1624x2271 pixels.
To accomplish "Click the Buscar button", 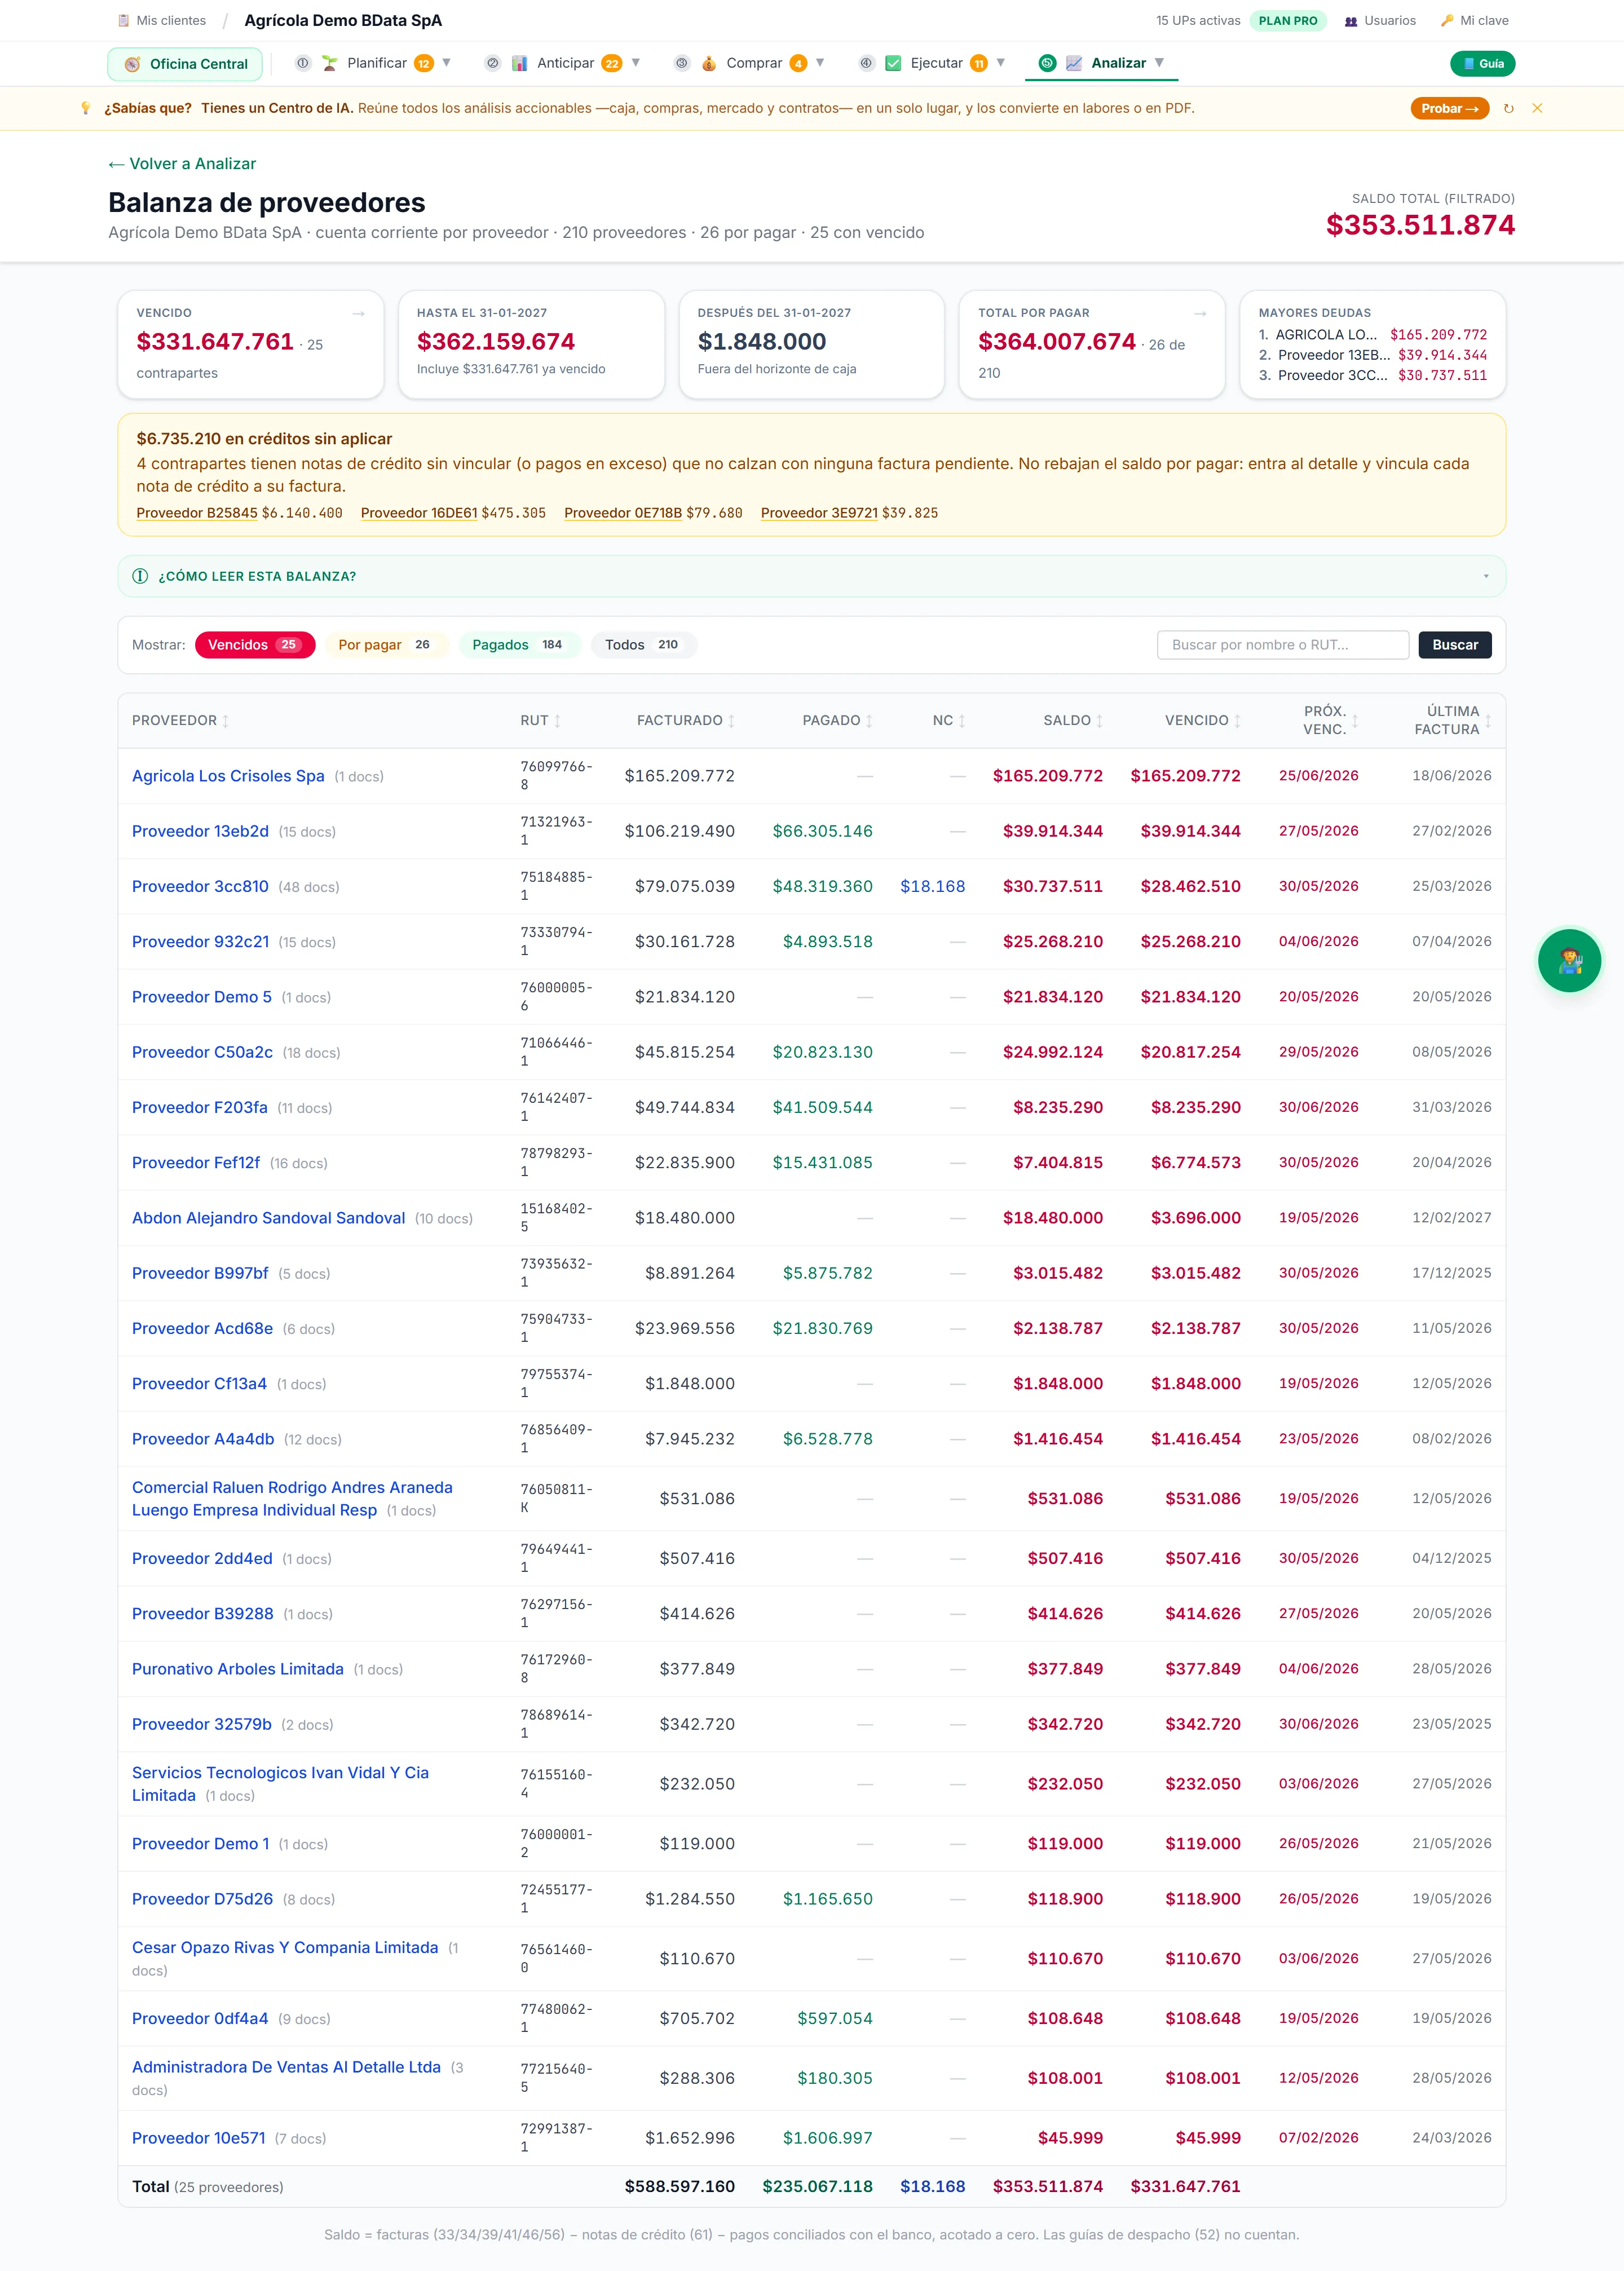I will click(1455, 645).
